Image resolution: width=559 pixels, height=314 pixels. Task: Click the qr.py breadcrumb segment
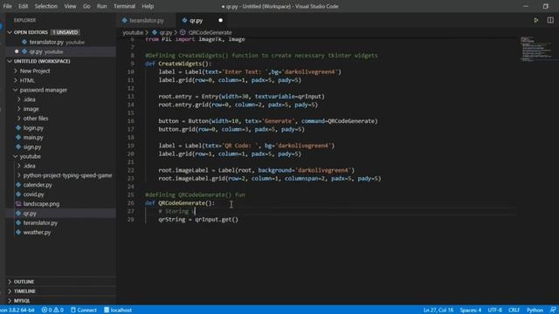click(166, 32)
